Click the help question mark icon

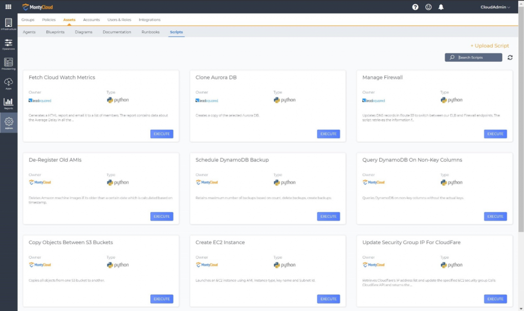pyautogui.click(x=415, y=7)
